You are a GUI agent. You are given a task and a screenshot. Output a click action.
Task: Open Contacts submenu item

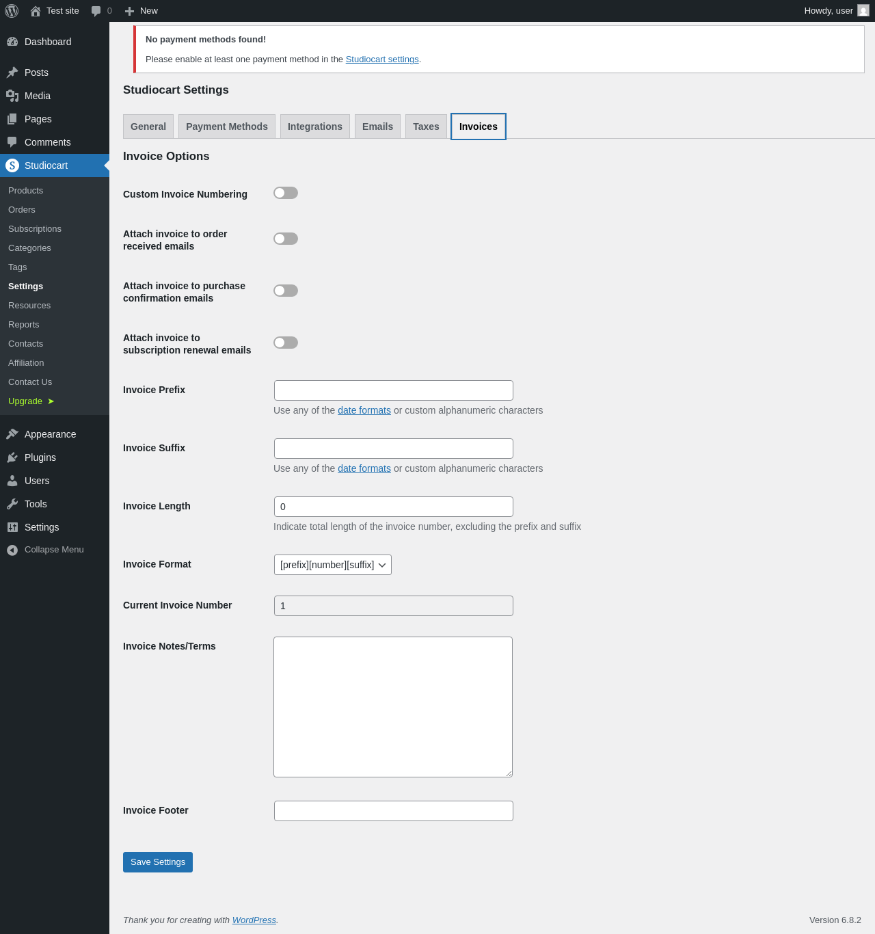click(x=55, y=344)
